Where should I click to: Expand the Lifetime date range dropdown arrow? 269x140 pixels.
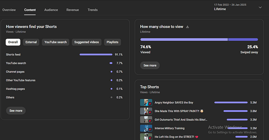260,7
